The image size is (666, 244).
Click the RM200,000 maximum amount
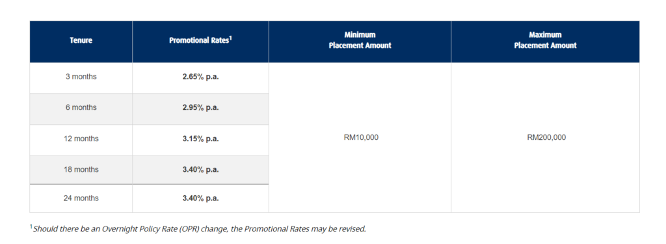click(x=546, y=138)
